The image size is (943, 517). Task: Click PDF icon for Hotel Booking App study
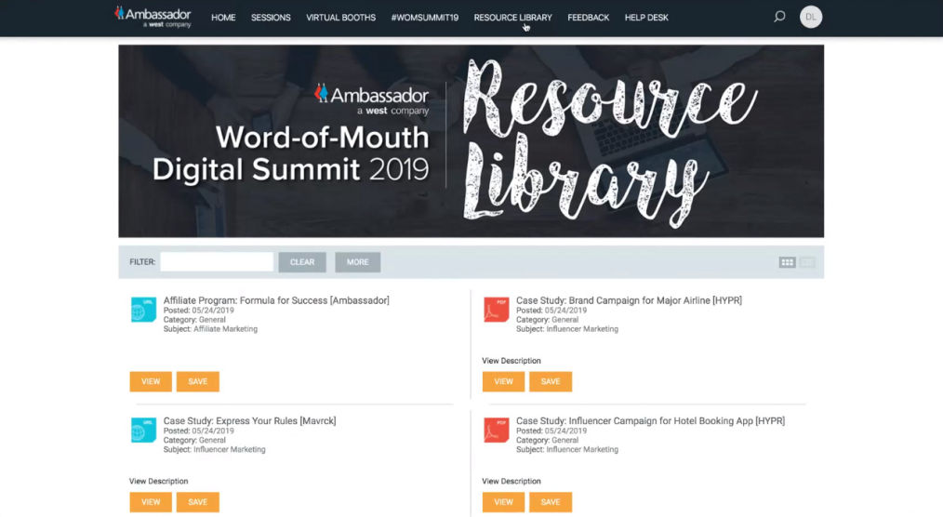(x=497, y=430)
